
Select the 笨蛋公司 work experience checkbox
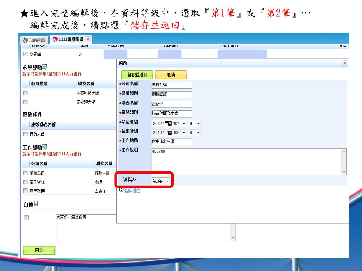[x=25, y=173]
